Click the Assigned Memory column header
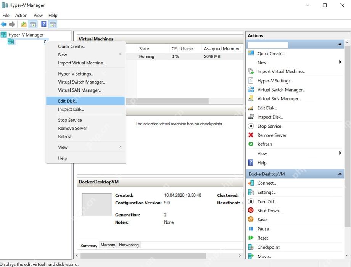351x267 pixels. point(222,48)
